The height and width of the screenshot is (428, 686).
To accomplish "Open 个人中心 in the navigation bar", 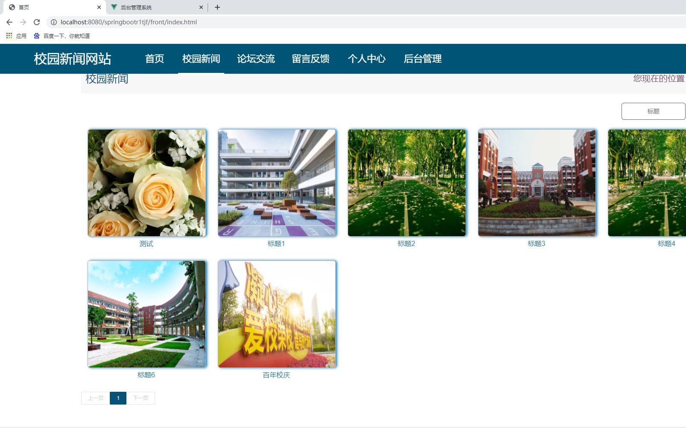I will coord(367,59).
